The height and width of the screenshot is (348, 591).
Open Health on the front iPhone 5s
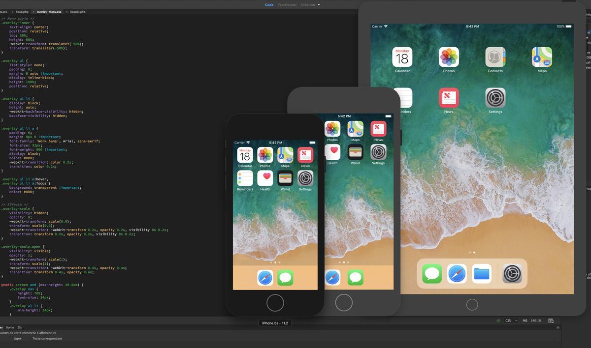coord(265,178)
